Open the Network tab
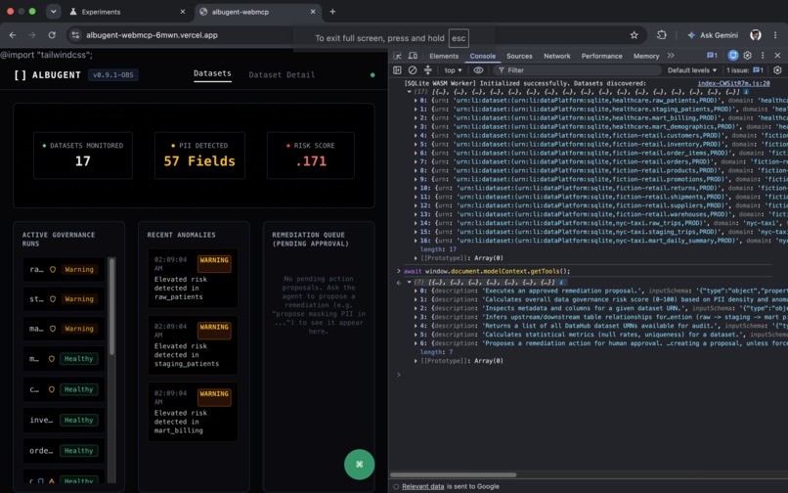Viewport: 788px width, 493px height. (x=557, y=56)
